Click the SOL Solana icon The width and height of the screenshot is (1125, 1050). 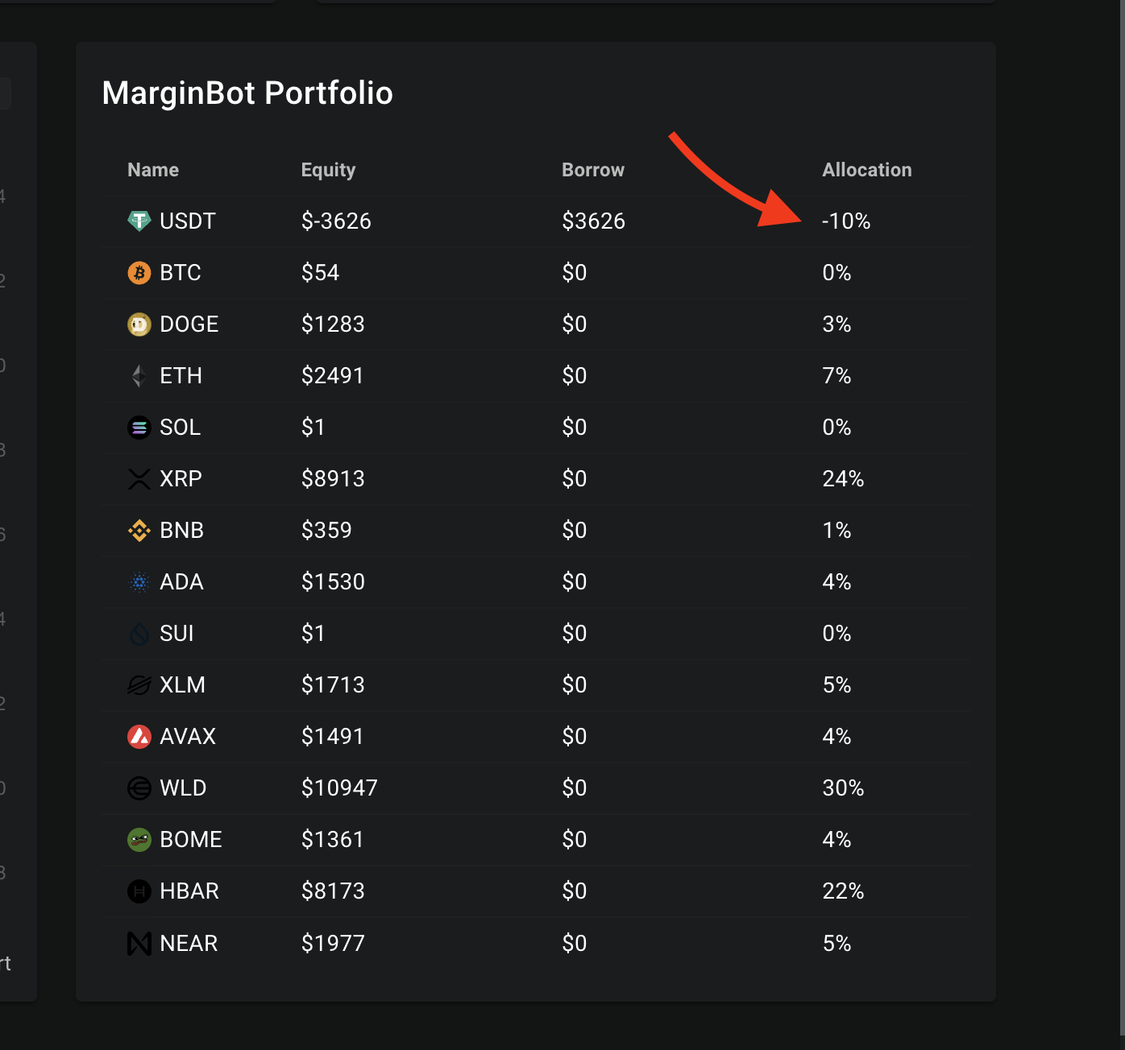(139, 427)
